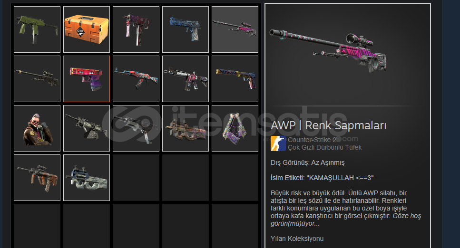This screenshot has height=248, width=460.
Task: Click the large AWP Renk Sapmaları preview image
Action: click(x=328, y=50)
